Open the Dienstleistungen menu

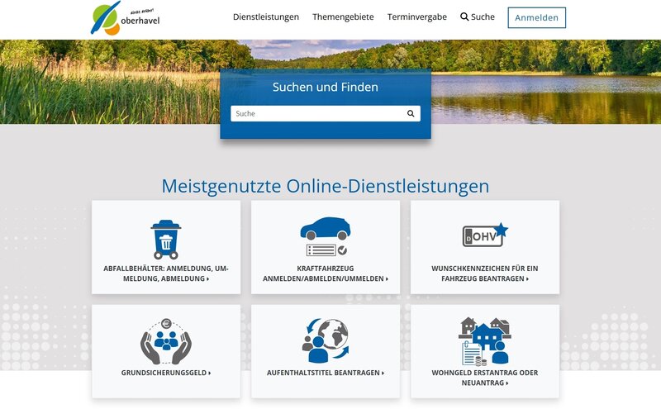click(x=266, y=17)
